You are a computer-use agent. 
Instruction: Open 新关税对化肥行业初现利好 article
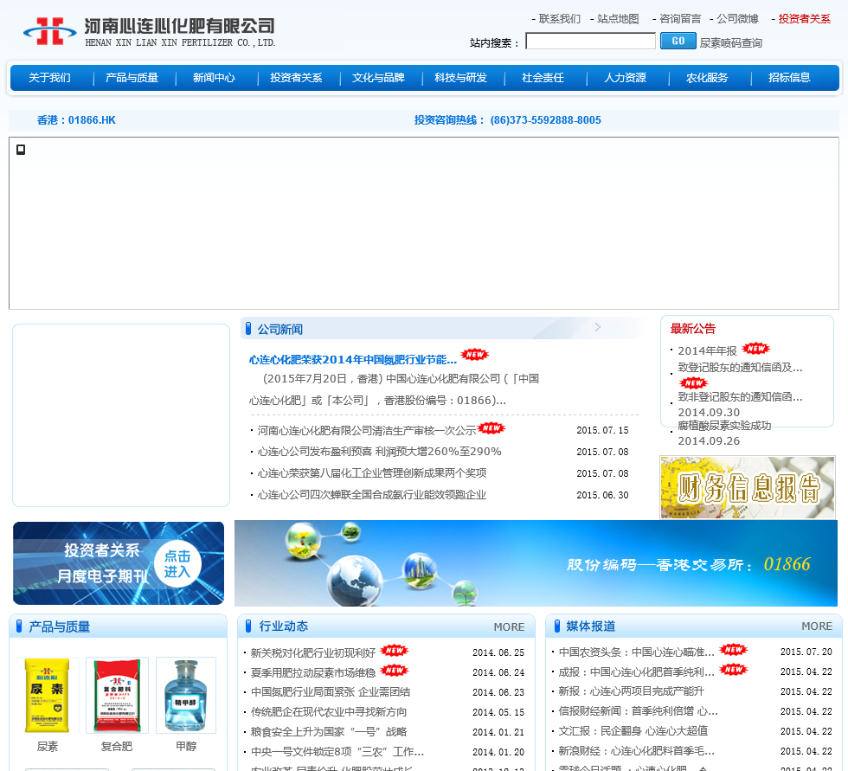coord(313,652)
